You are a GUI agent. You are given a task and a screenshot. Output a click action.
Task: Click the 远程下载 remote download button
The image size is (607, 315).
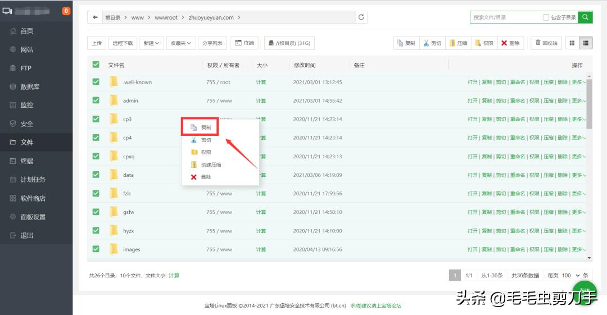click(x=123, y=43)
